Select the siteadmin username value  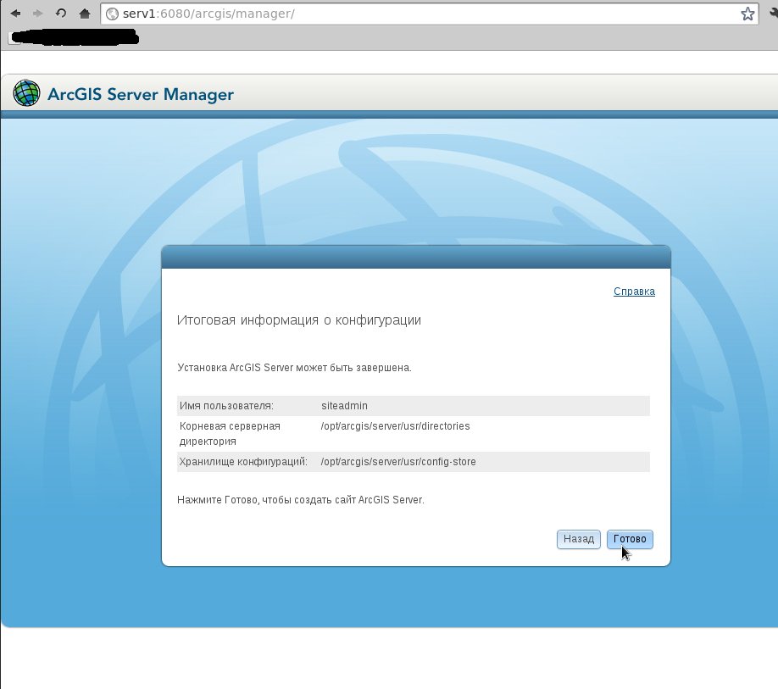click(344, 406)
